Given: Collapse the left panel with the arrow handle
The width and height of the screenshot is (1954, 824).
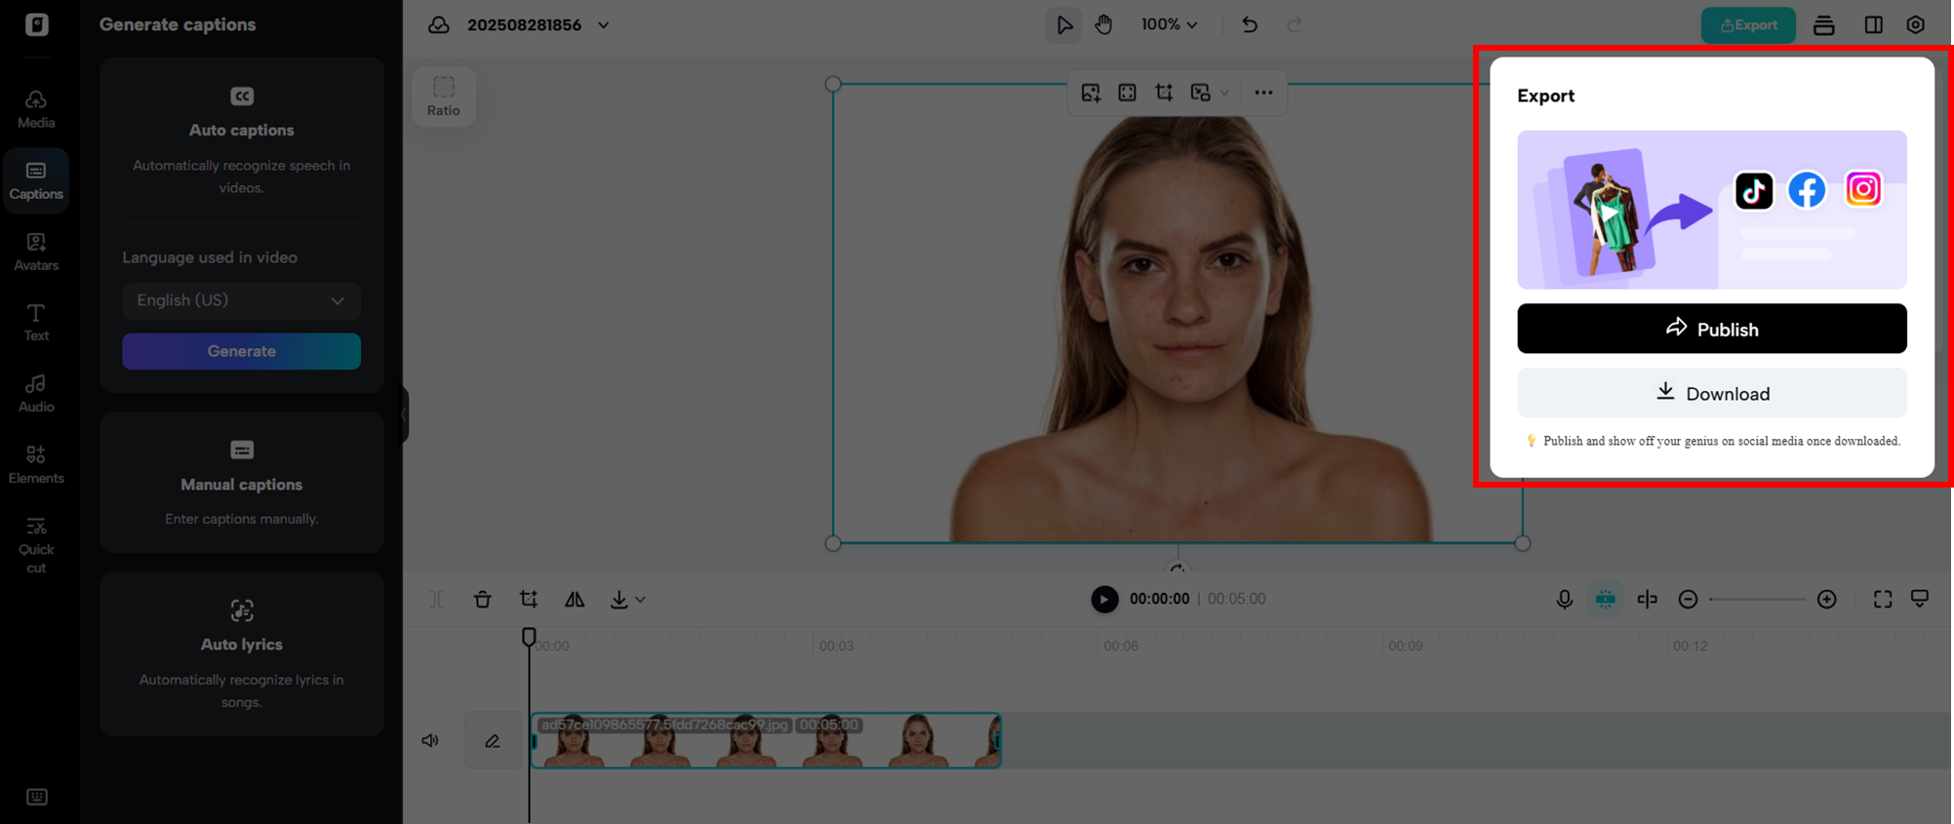Looking at the screenshot, I should click(x=404, y=413).
